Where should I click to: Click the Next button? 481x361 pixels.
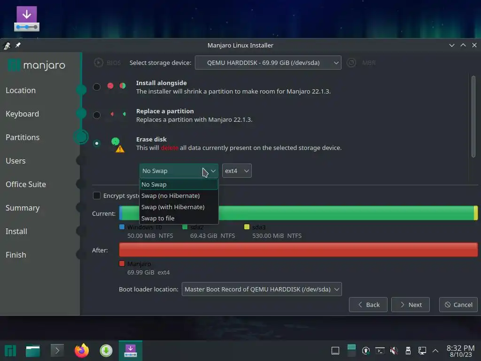tap(411, 305)
